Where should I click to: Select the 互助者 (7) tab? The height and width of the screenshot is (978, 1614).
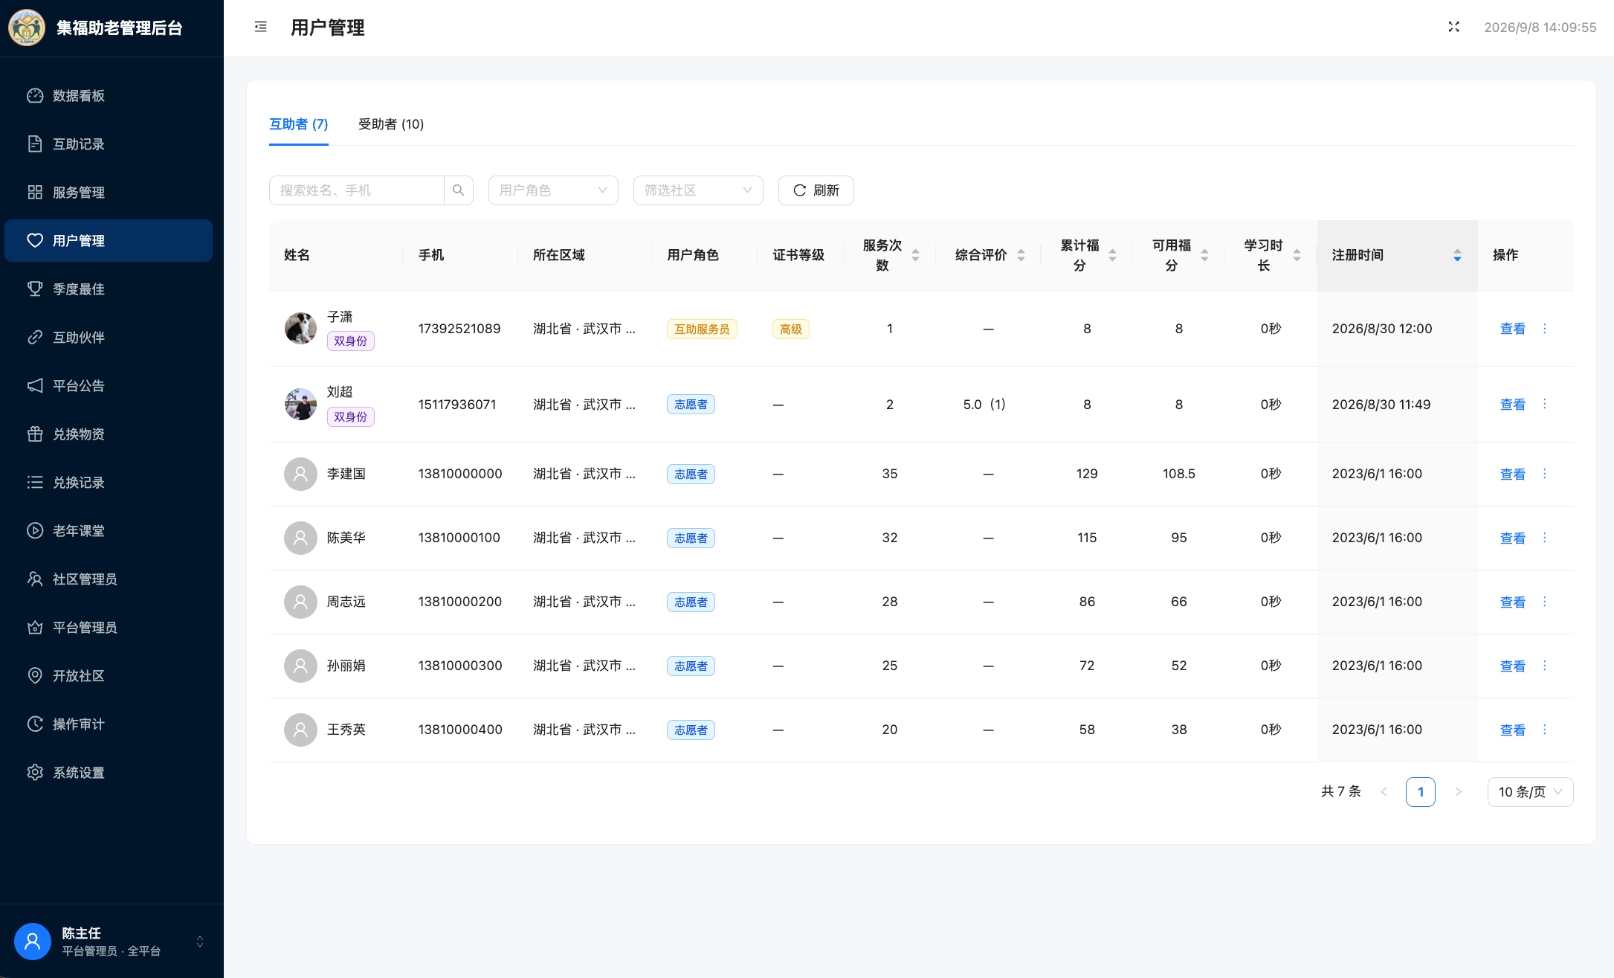(x=299, y=124)
